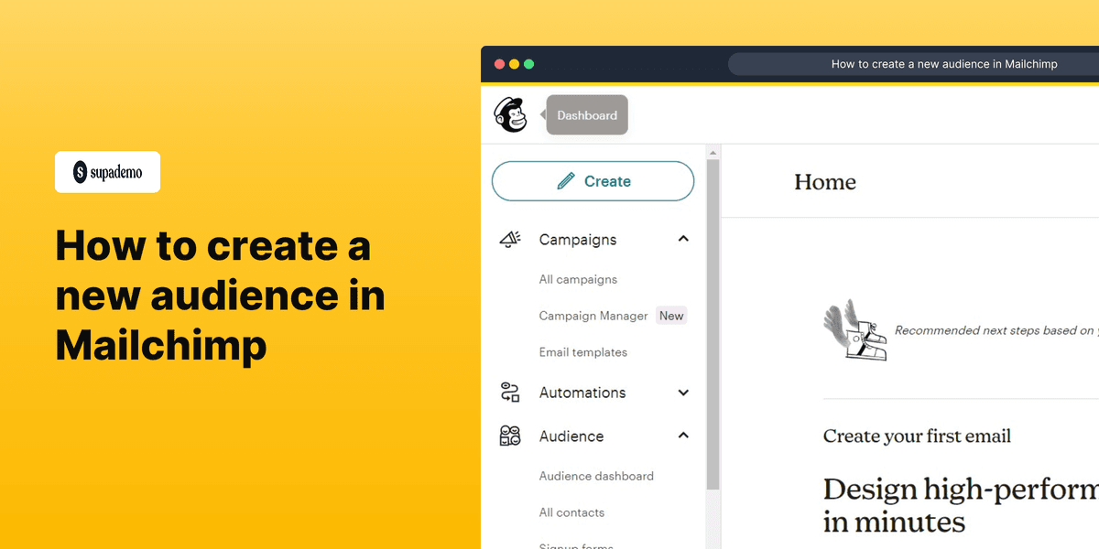Click the Audience people icon in sidebar

[x=511, y=436]
